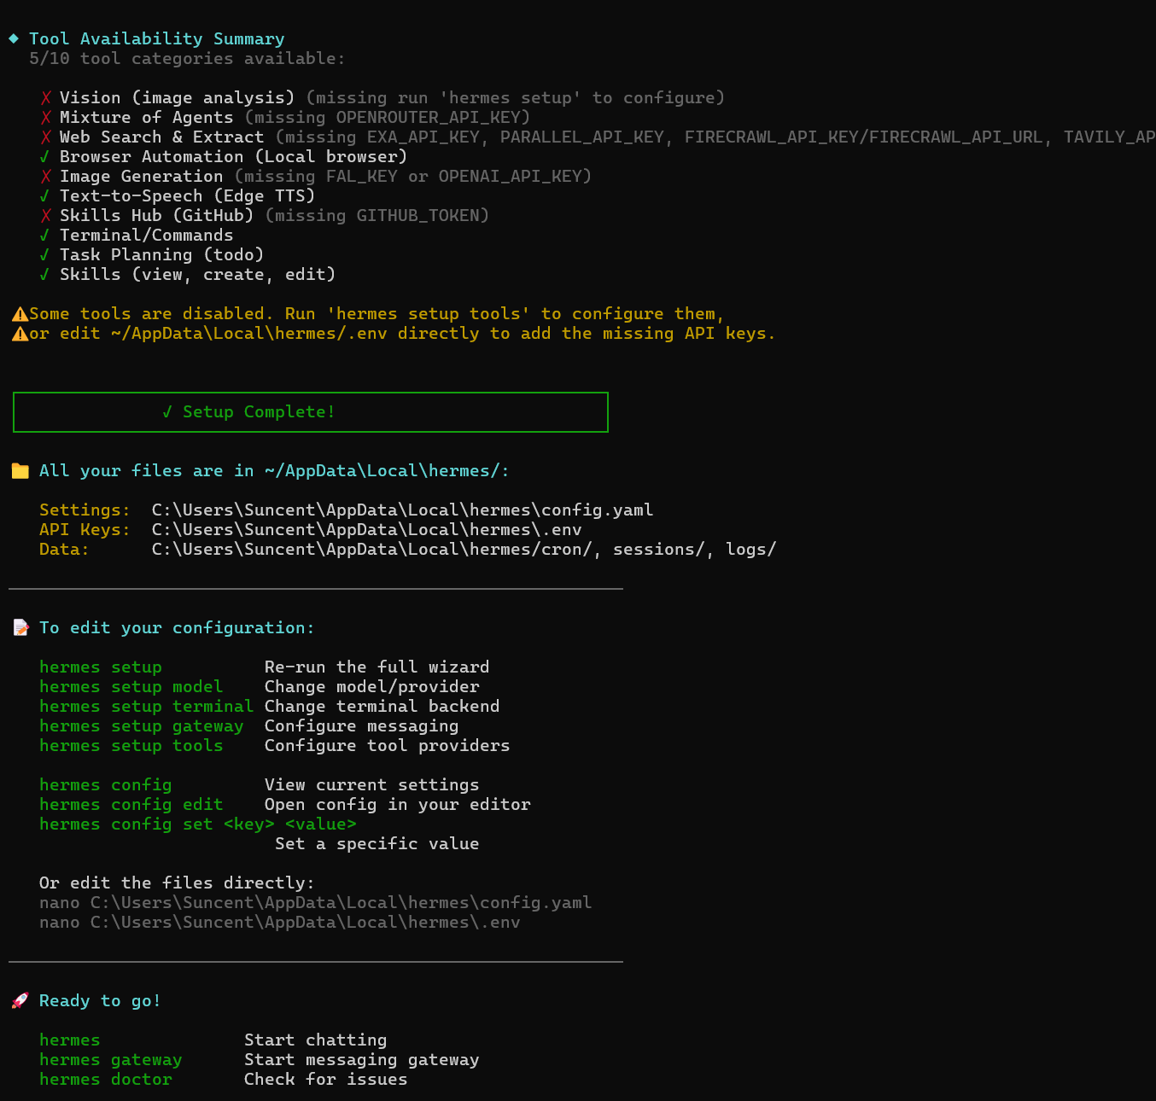Click the 'Settings:' label

pos(85,510)
